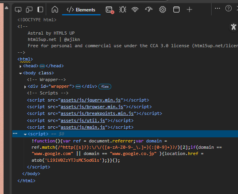
Task: Click the "html5up.net | @ajlkn" comment line
Action: tap(54, 39)
